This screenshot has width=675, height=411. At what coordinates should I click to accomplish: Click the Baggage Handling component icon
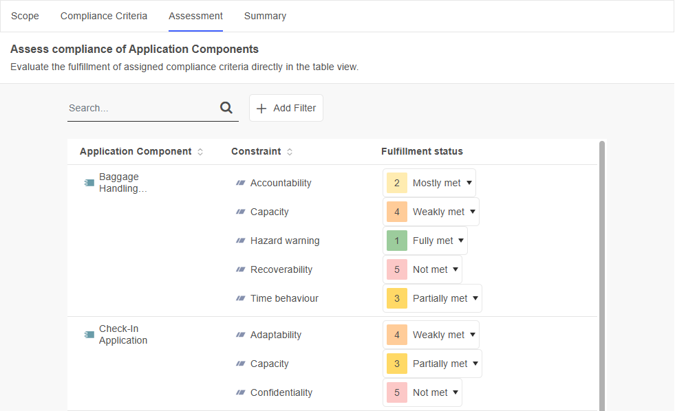coord(89,183)
